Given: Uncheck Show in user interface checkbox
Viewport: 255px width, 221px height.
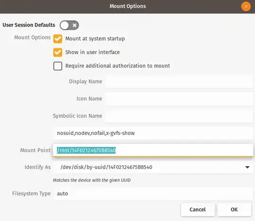Looking at the screenshot, I should pos(58,53).
